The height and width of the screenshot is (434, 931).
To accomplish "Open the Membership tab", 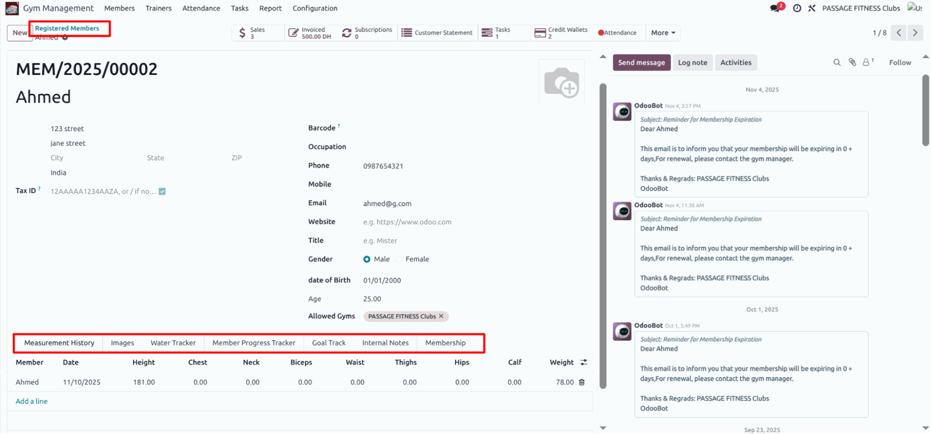I will click(x=445, y=343).
